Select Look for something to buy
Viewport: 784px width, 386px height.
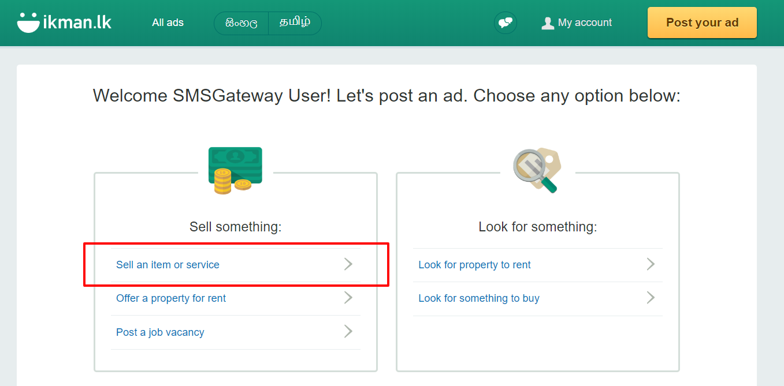[x=537, y=298]
